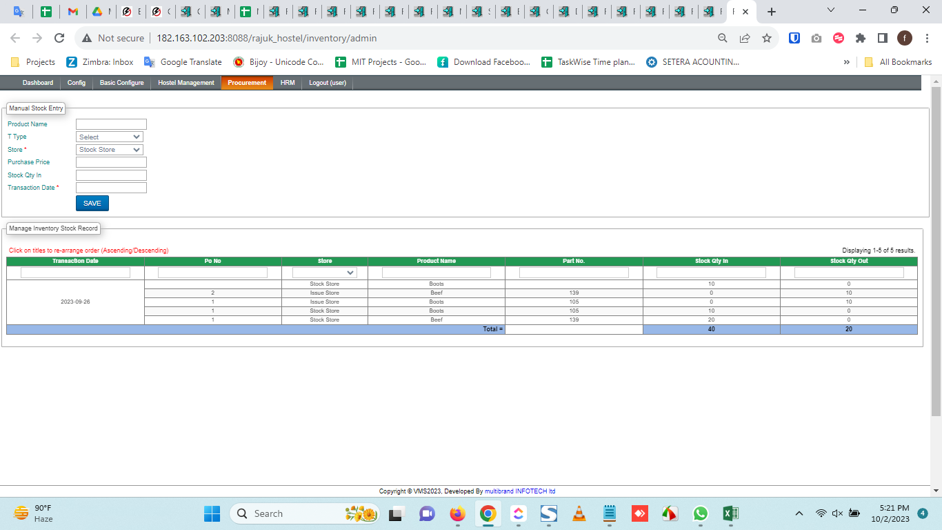Viewport: 942px width, 530px height.
Task: Share this page using the share icon
Action: [745, 38]
